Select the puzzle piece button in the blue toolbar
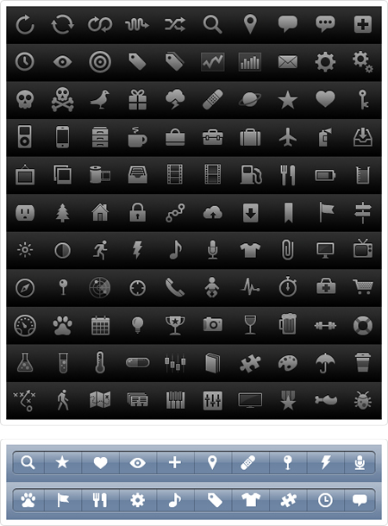The image size is (388, 526). [x=288, y=500]
